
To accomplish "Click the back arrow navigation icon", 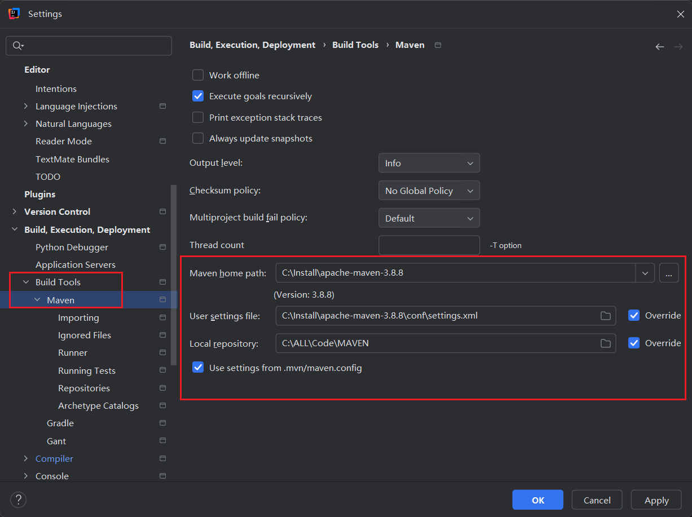I will click(660, 47).
